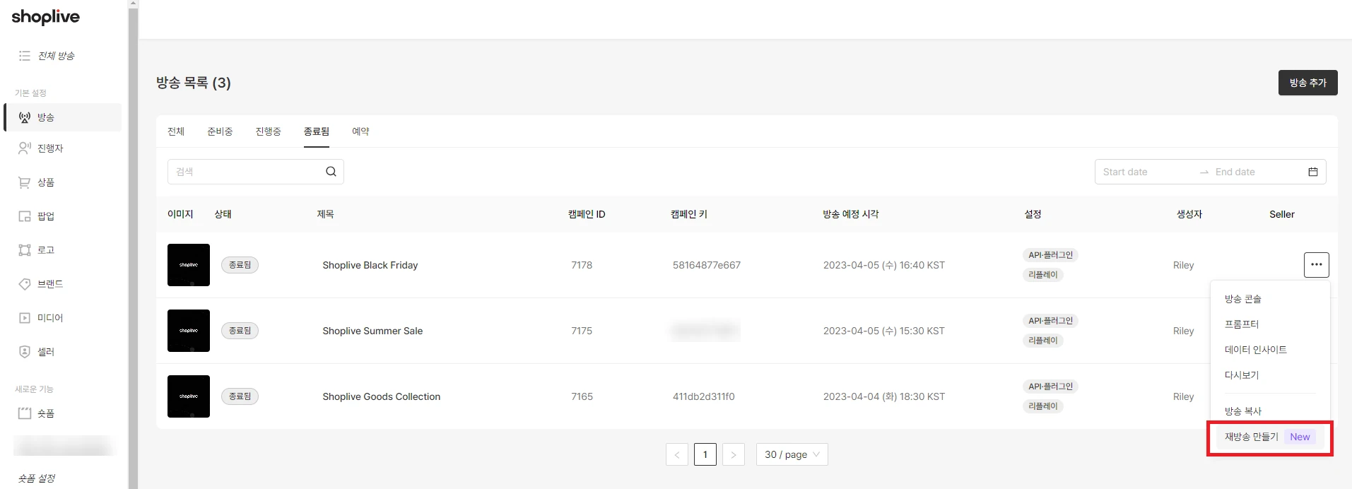Viewport: 1352px width, 489px height.
Task: Open the 숏폼 shortform icon in sidebar
Action: (x=25, y=413)
